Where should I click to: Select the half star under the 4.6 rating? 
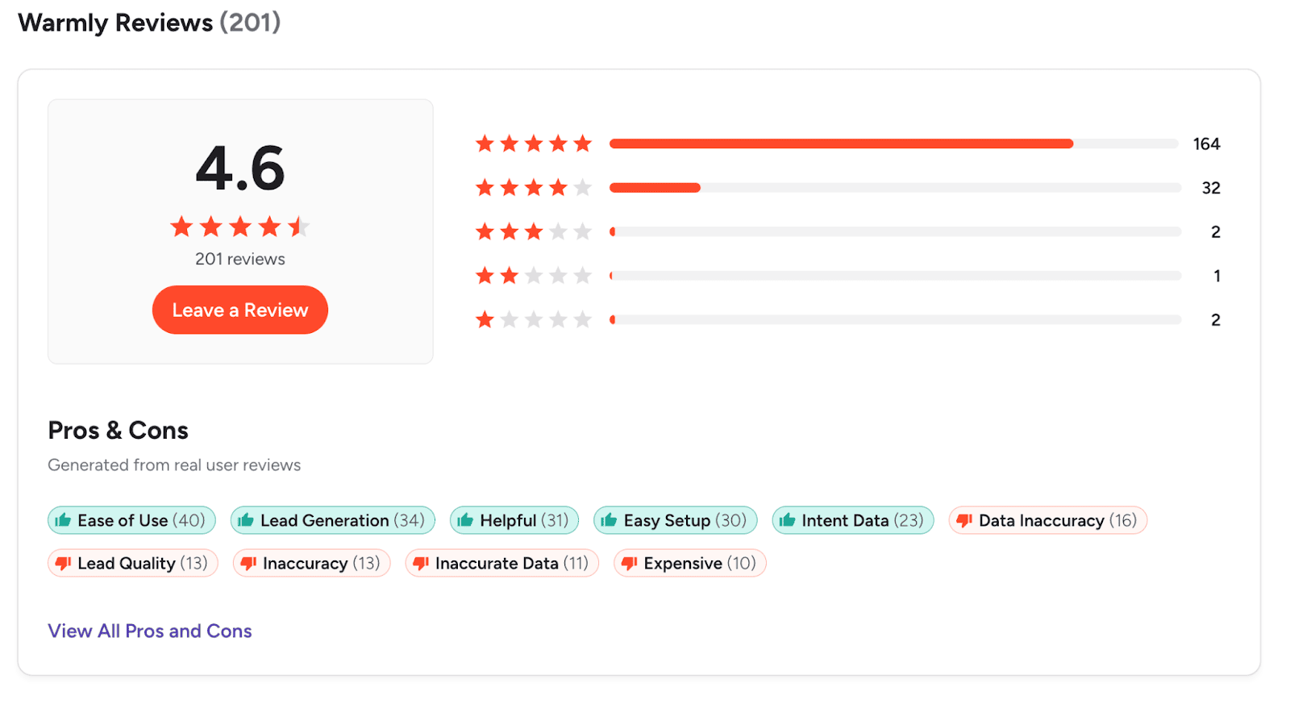[x=301, y=227]
